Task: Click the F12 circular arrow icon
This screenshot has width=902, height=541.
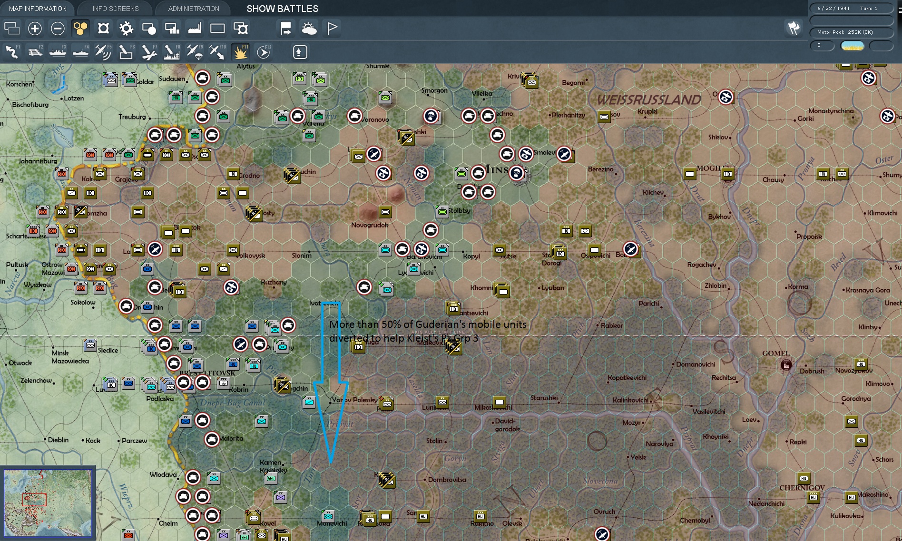Action: coord(263,52)
